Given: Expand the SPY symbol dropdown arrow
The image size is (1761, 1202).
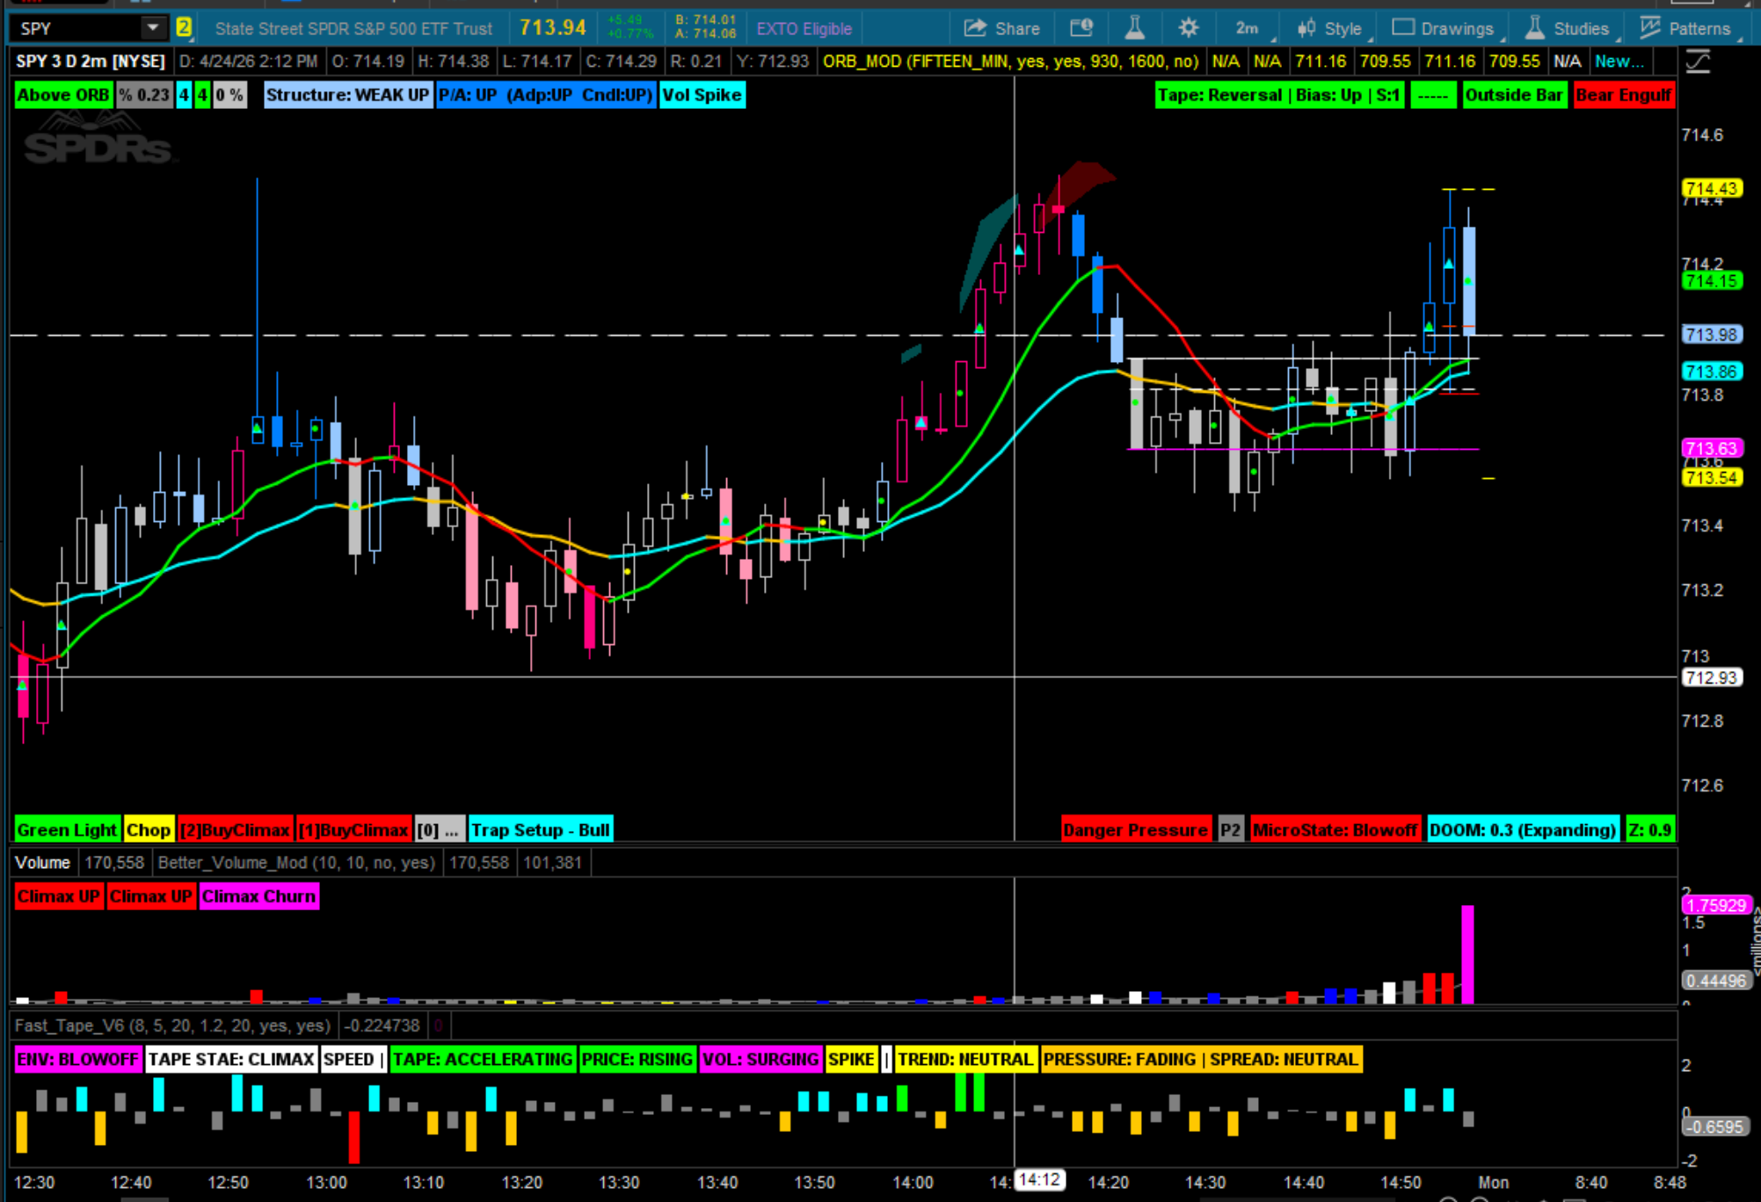Looking at the screenshot, I should (x=153, y=28).
